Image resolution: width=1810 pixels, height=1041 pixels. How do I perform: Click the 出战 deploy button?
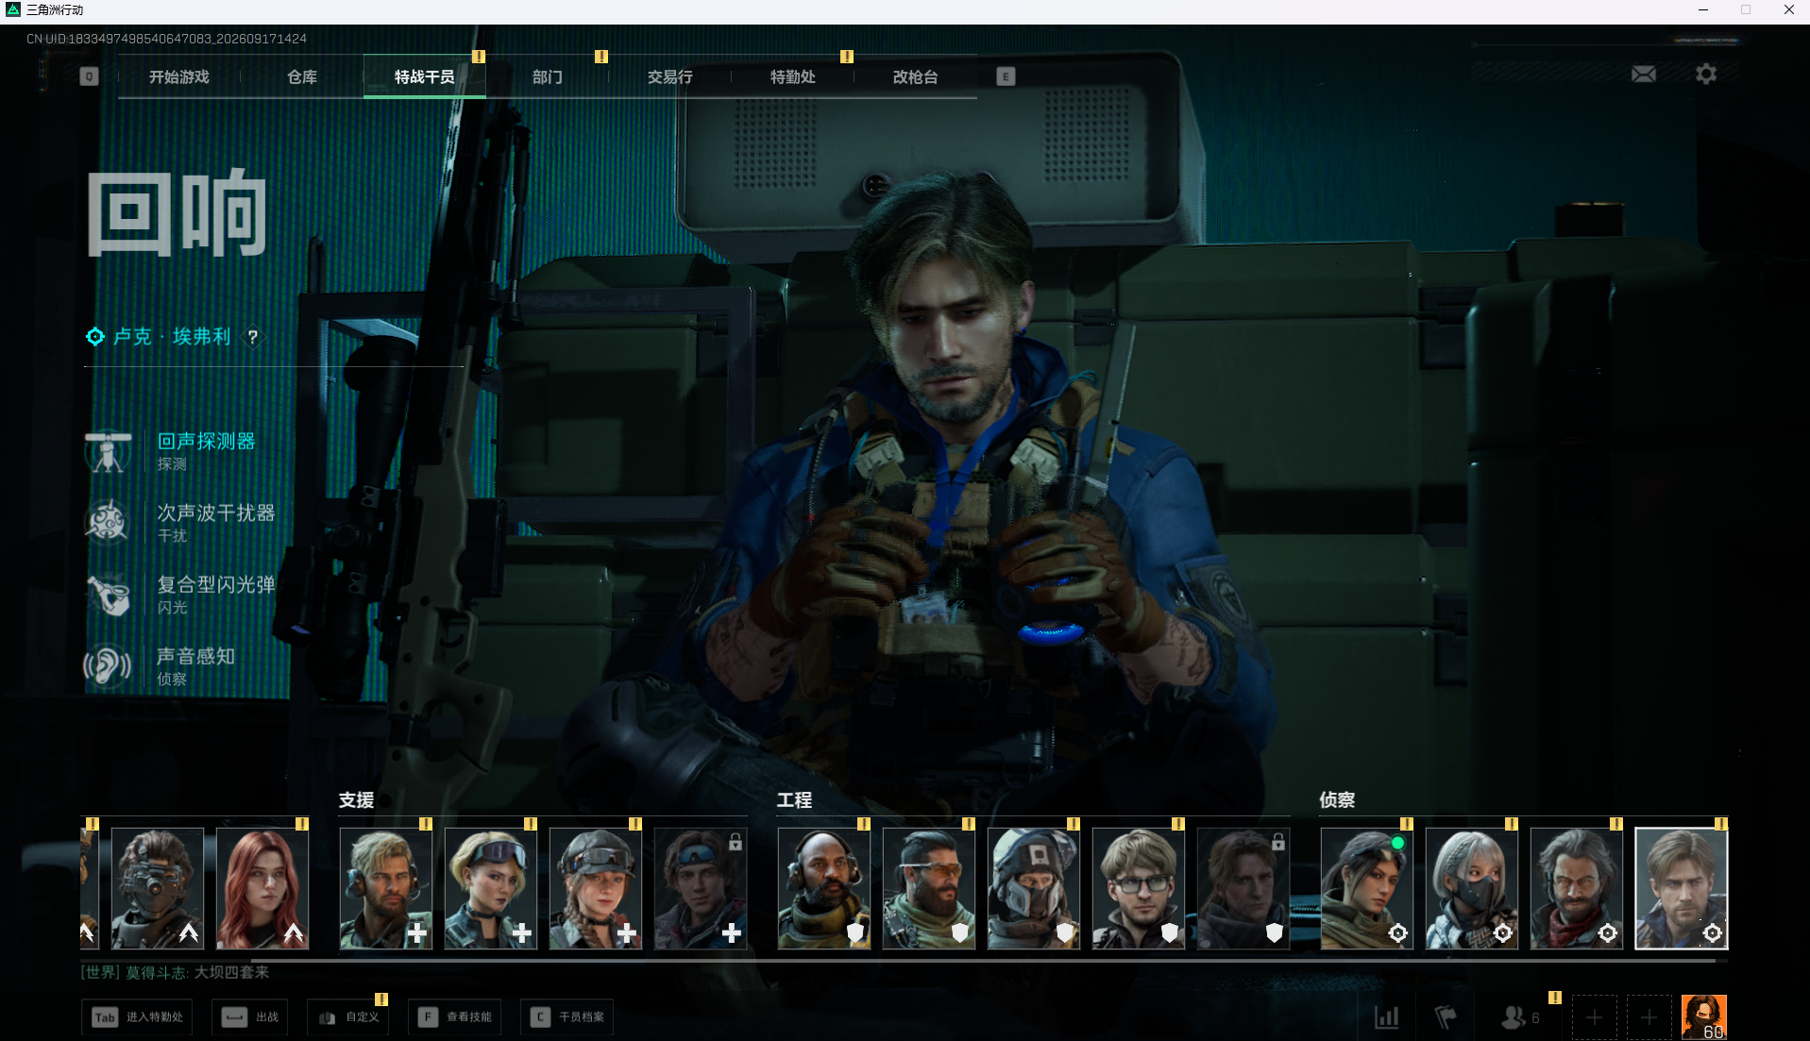click(251, 1016)
